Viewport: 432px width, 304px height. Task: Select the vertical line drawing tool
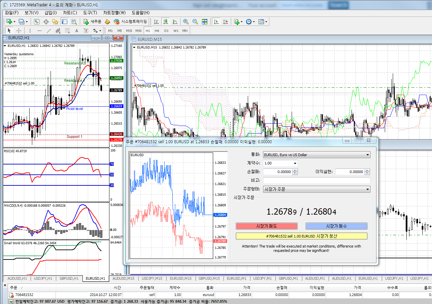click(30, 31)
